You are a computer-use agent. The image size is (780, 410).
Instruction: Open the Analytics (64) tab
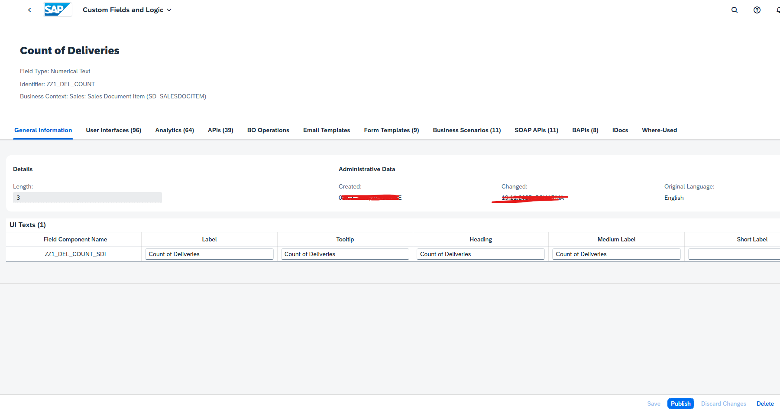(175, 130)
